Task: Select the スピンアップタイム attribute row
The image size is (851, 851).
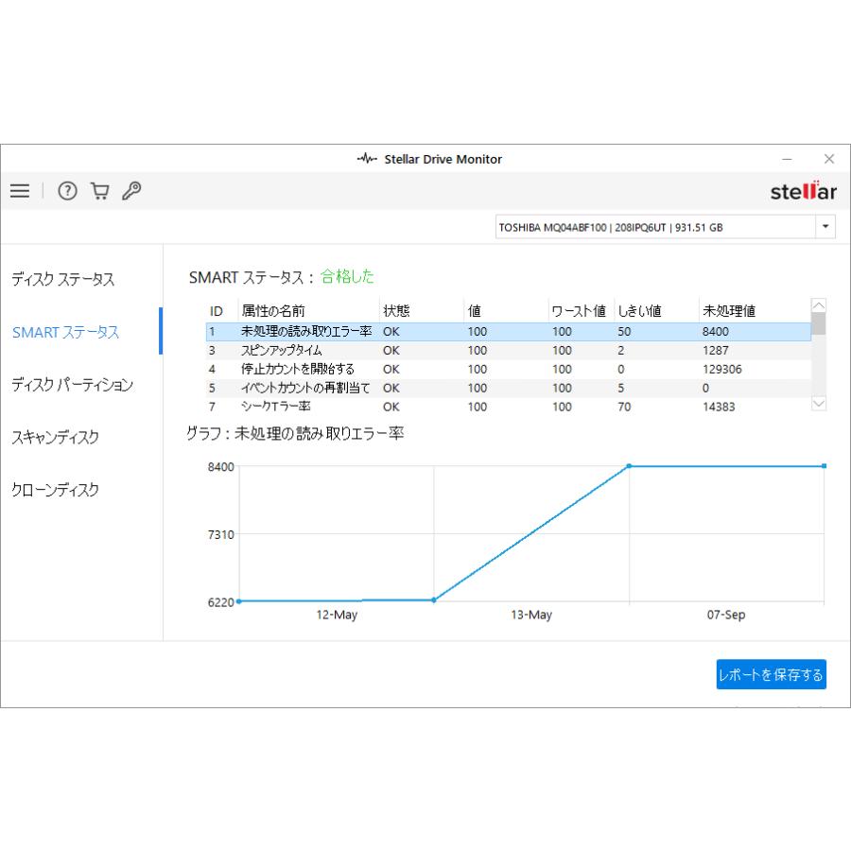Action: click(282, 351)
